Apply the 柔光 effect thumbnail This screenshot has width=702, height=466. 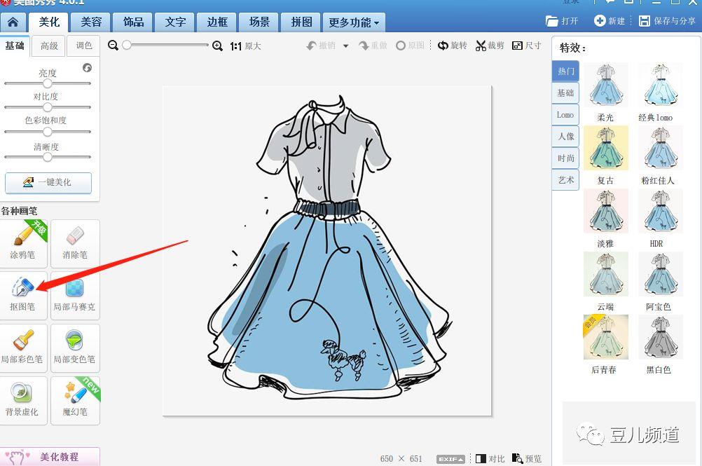606,85
